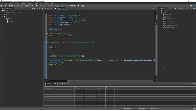This screenshot has width=196, height=110.
Task: Click Collapse All icon in Outline panel
Action: click(x=175, y=9)
